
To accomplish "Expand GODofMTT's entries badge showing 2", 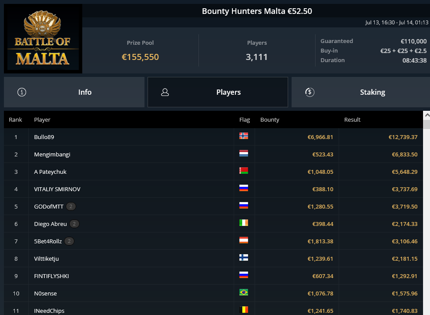I will tap(71, 207).
